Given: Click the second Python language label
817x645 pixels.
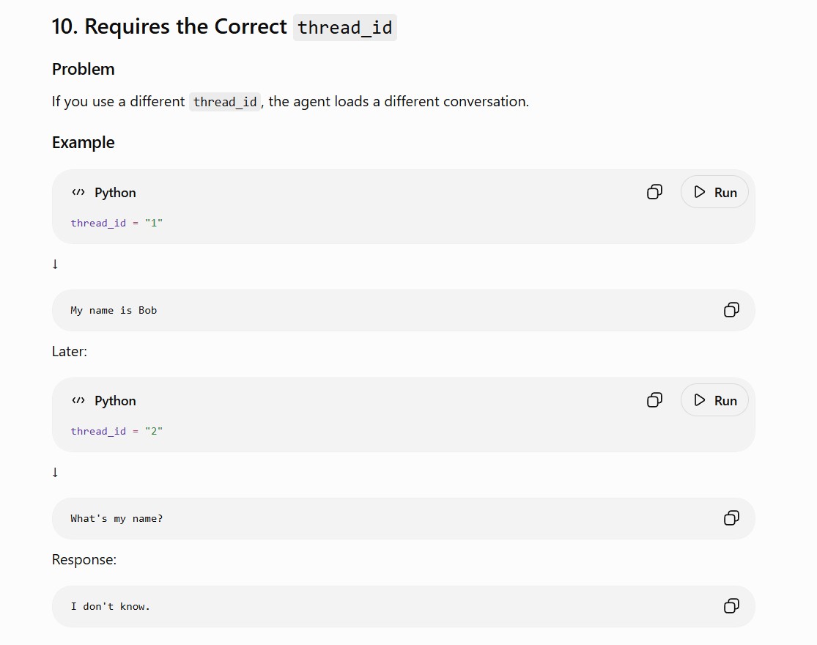Looking at the screenshot, I should [x=115, y=401].
